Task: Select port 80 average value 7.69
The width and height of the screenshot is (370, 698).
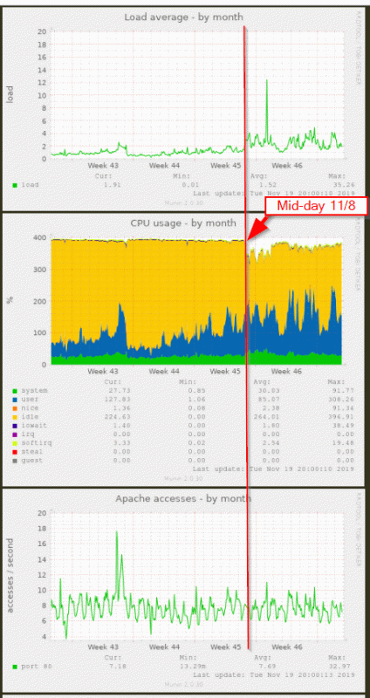Action: point(271,667)
